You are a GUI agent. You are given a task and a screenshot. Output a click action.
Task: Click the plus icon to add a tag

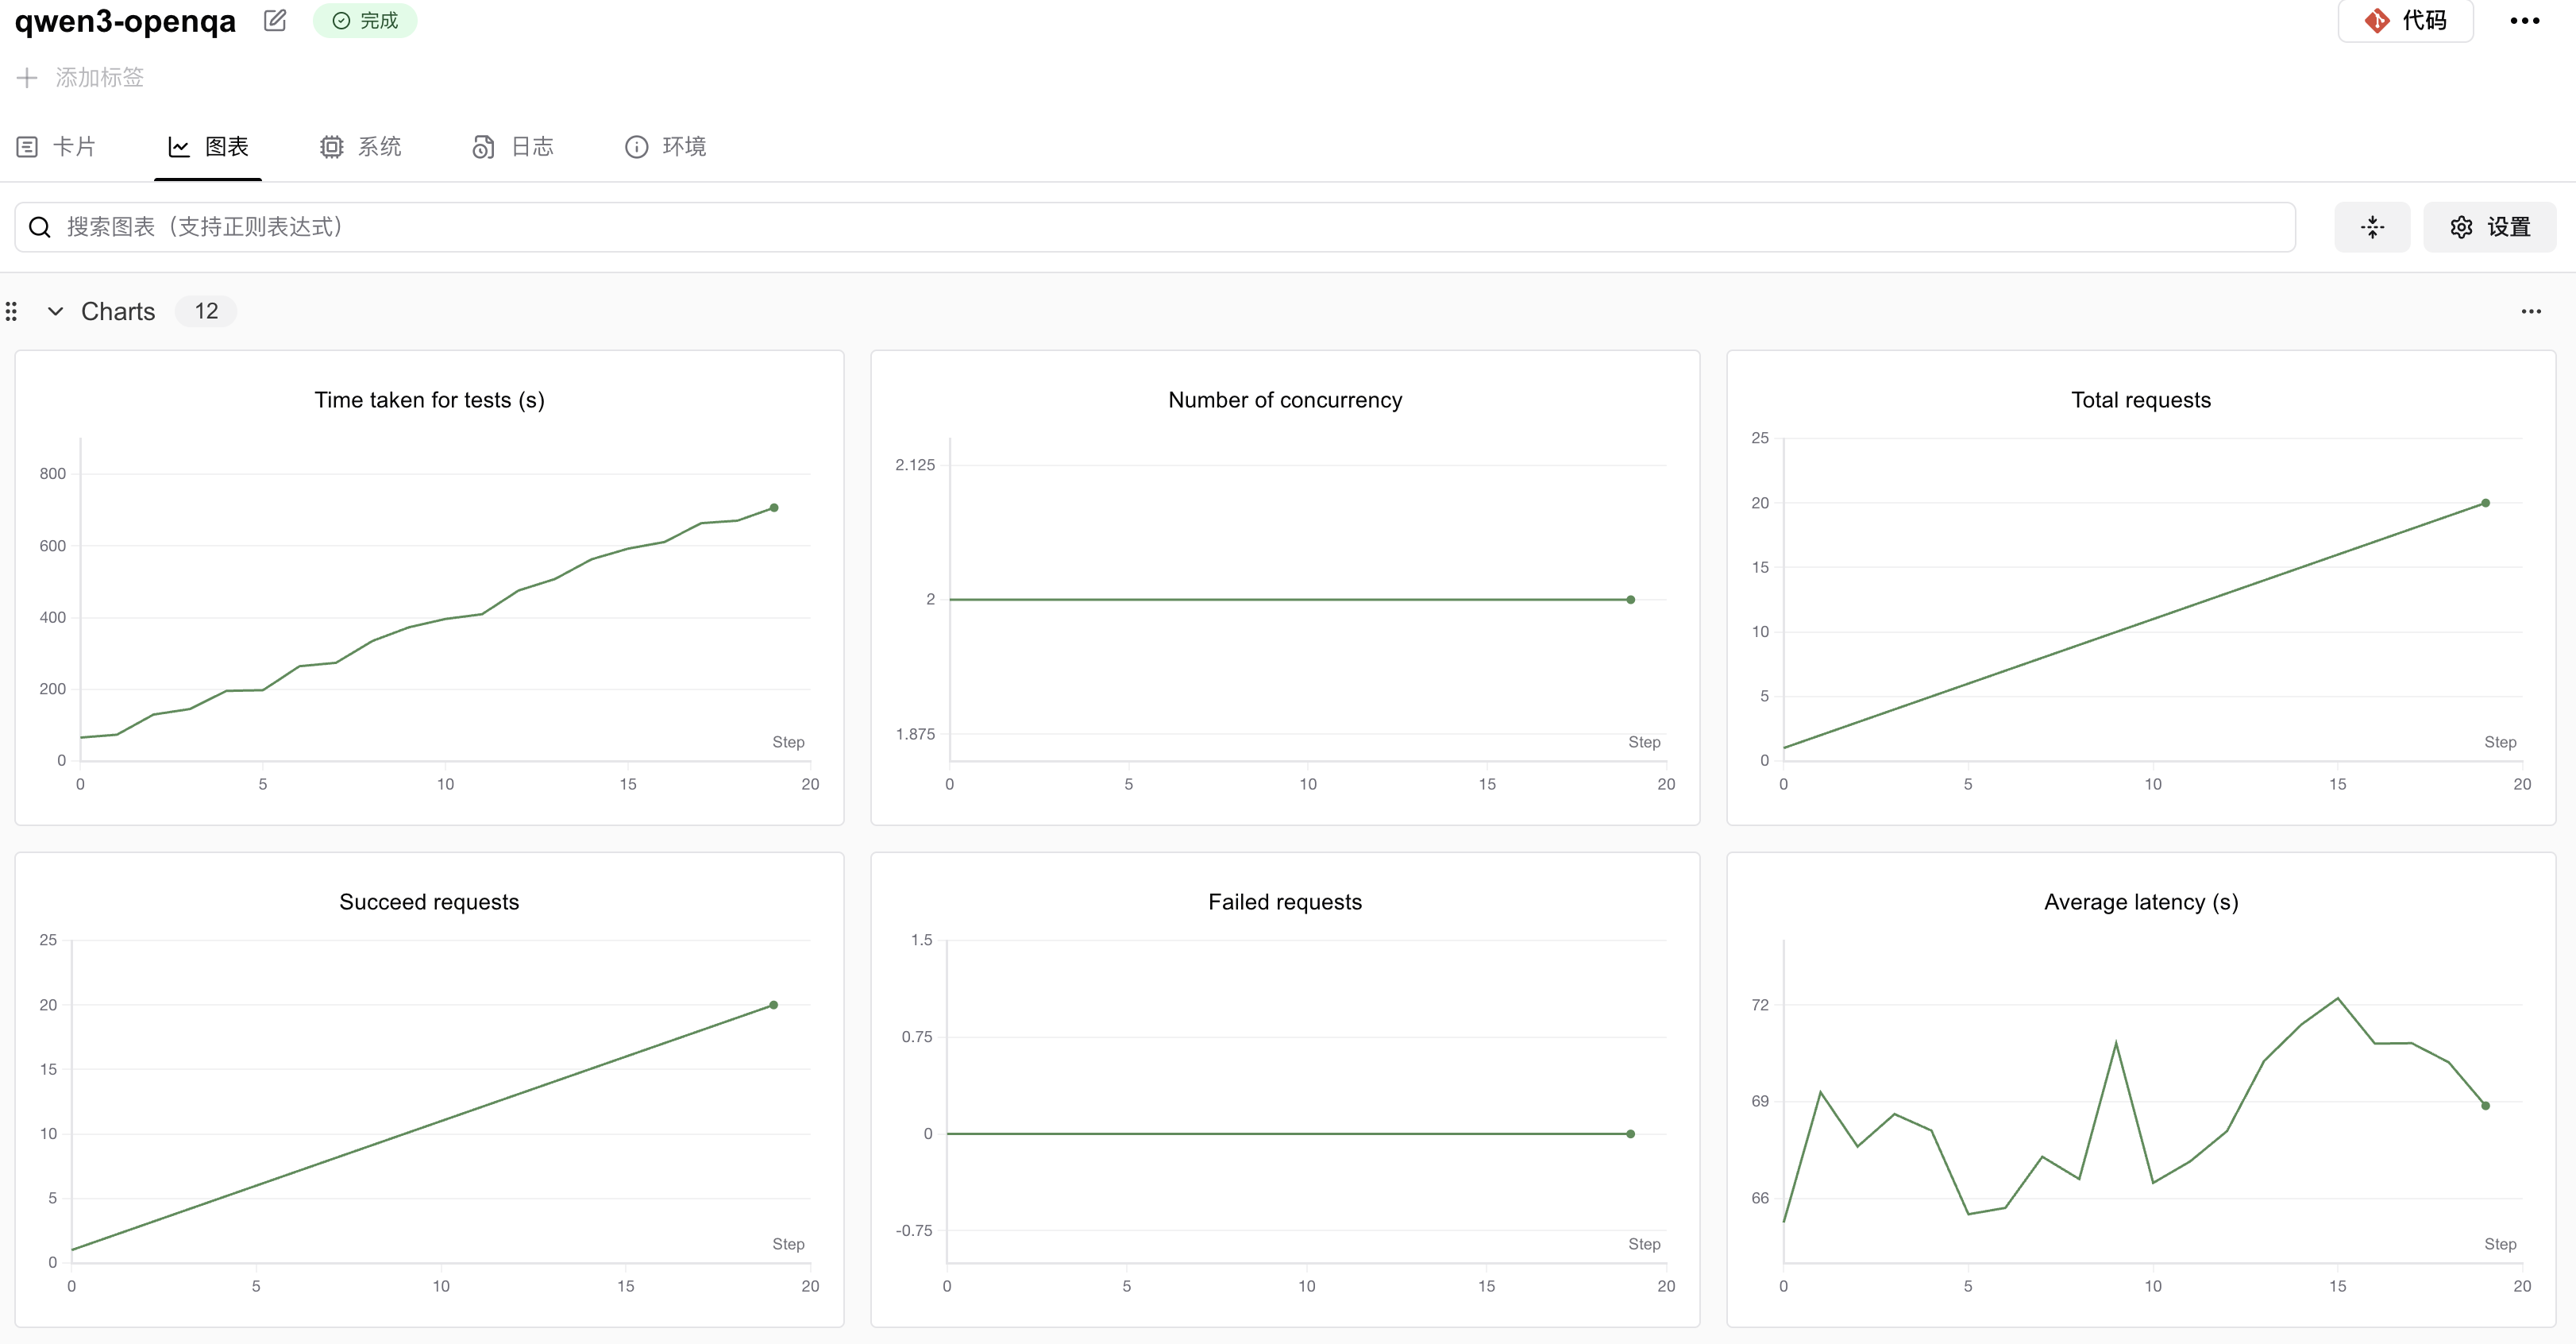click(27, 78)
